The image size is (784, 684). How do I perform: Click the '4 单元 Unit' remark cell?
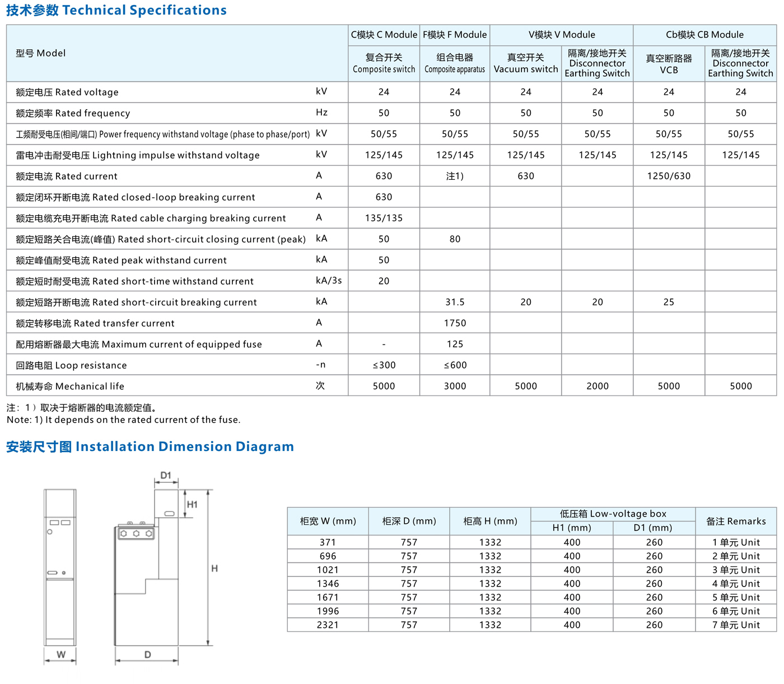click(x=736, y=584)
